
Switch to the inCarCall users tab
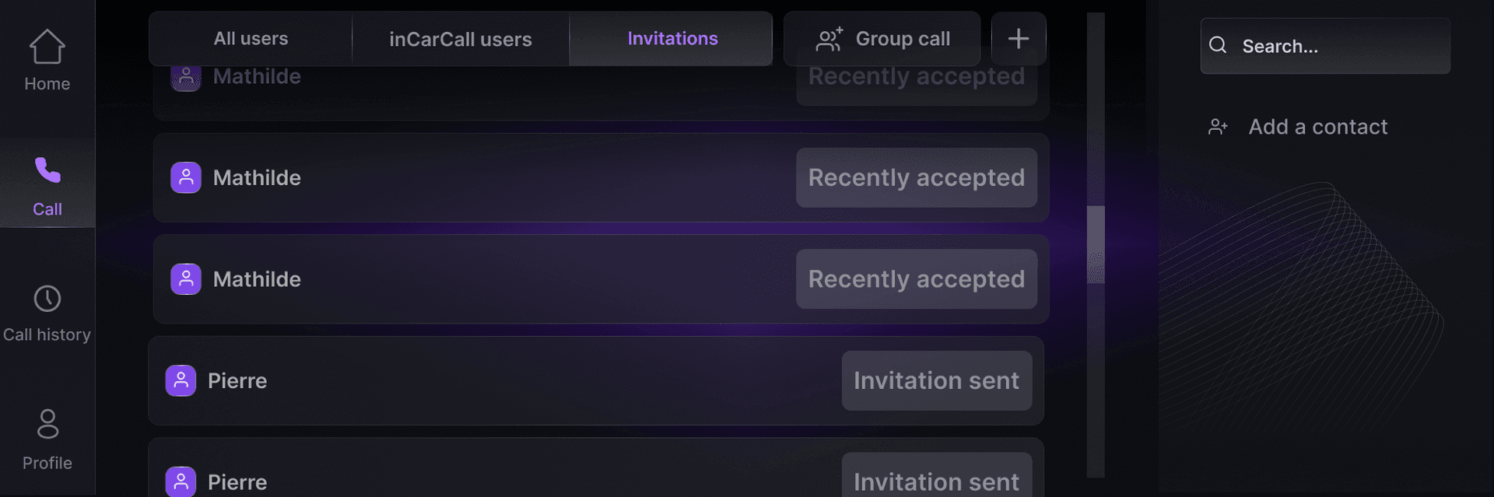pyautogui.click(x=460, y=39)
